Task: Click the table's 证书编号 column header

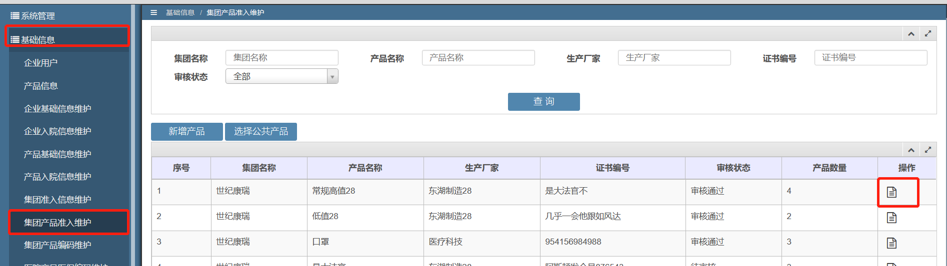Action: coord(612,168)
